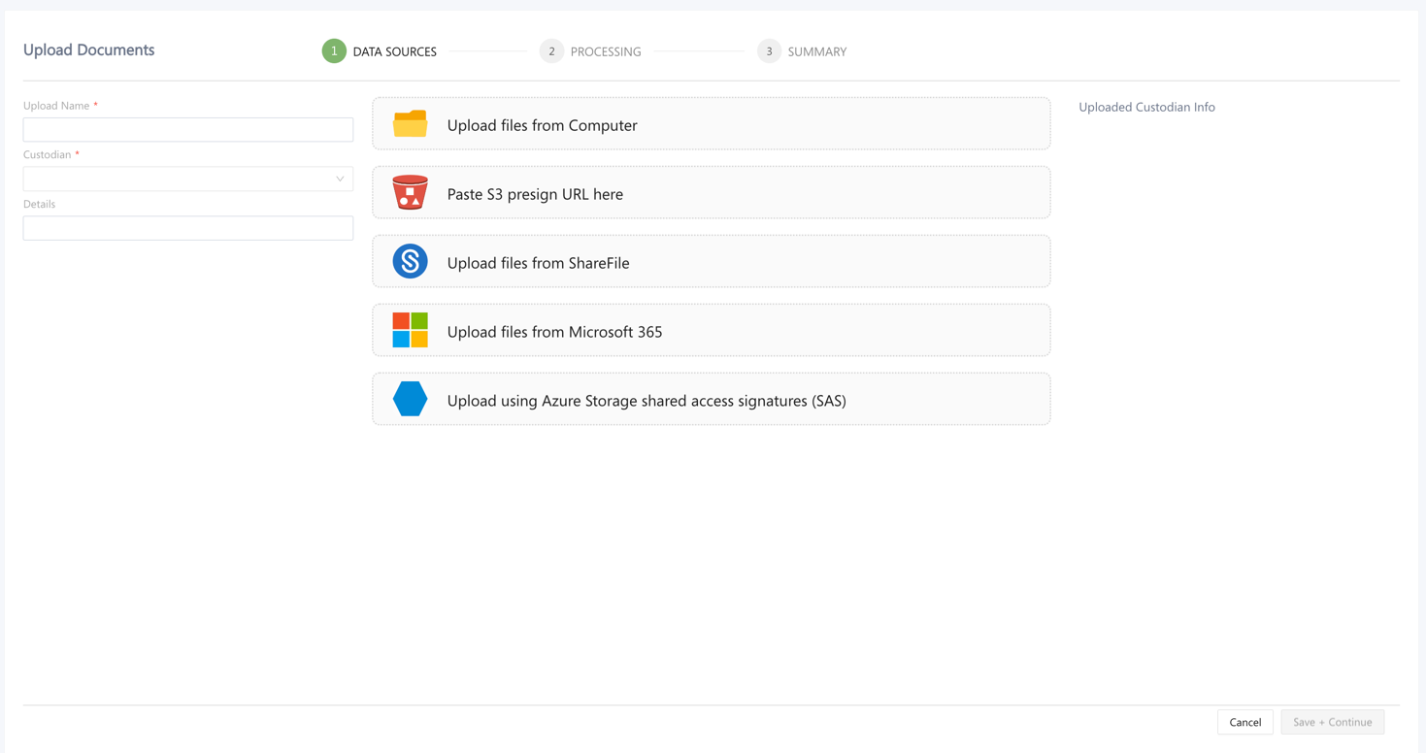The height and width of the screenshot is (753, 1426).
Task: Click the step 3 number circle
Action: tap(769, 51)
